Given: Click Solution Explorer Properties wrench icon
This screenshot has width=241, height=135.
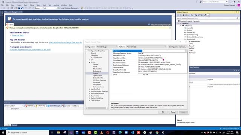Looking at the screenshot, I should click(x=205, y=15).
